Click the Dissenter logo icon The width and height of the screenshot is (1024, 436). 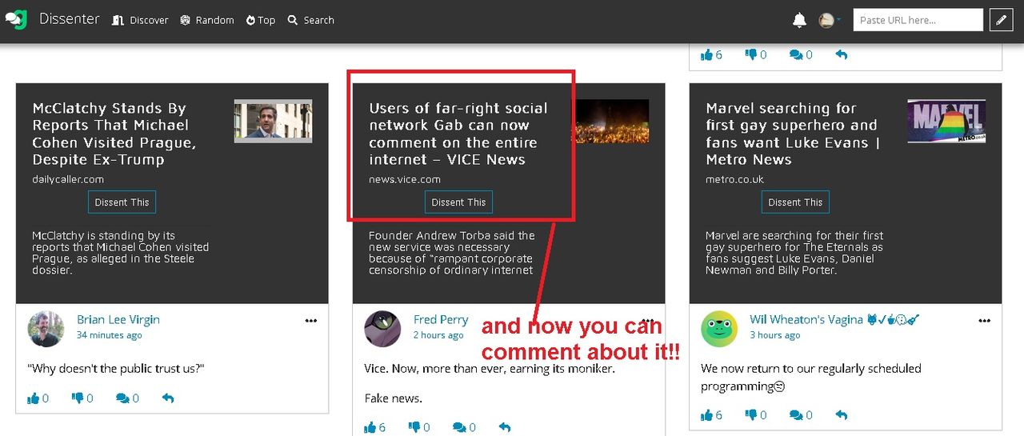click(16, 18)
